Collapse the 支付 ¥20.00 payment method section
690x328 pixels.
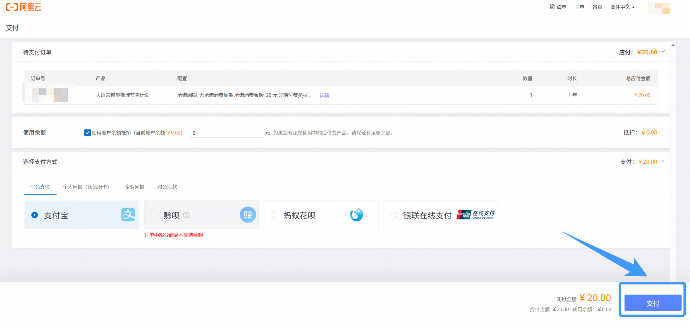(x=663, y=161)
